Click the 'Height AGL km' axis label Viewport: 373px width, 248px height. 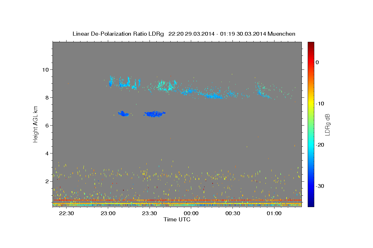coord(35,124)
